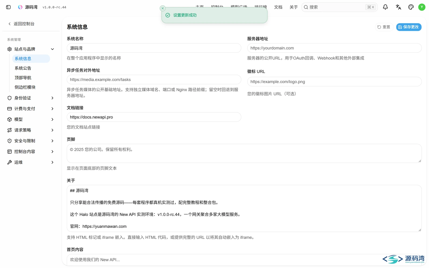Click the 徽标 URL input field
Viewport: 429px width, 268px height.
(x=334, y=82)
